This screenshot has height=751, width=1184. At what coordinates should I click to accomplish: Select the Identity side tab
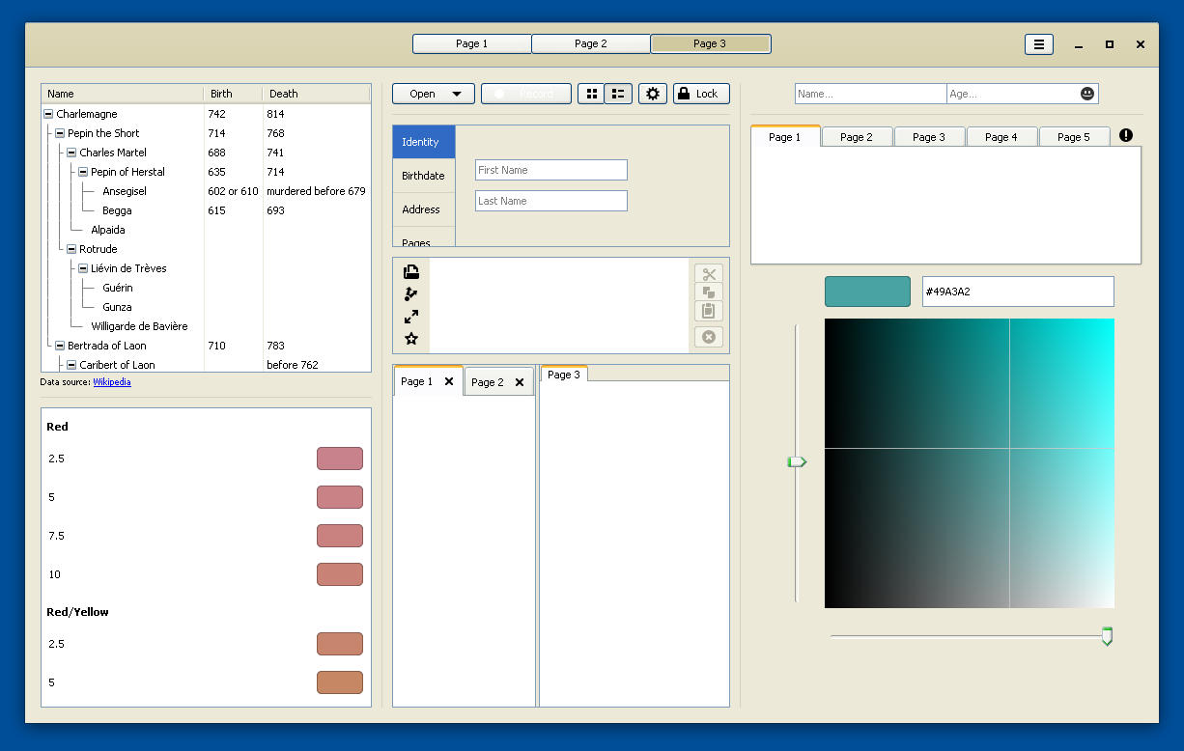(424, 142)
